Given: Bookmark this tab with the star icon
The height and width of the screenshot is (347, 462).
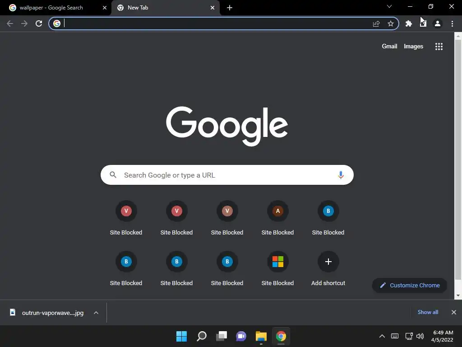Looking at the screenshot, I should pos(390,23).
